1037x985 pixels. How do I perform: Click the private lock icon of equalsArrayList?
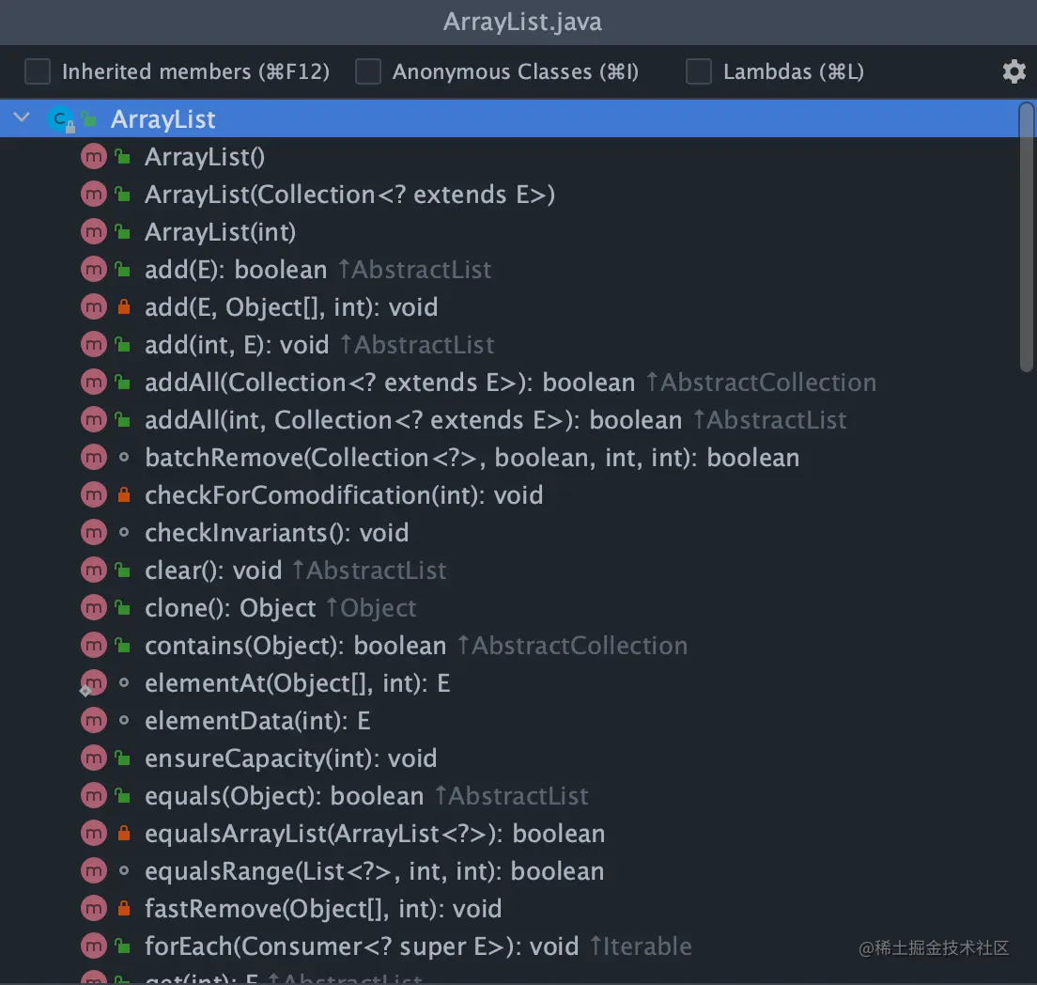pyautogui.click(x=124, y=834)
